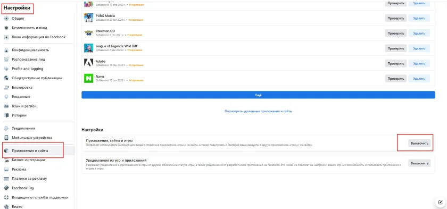Click Удалить for Adobe

pos(419,63)
